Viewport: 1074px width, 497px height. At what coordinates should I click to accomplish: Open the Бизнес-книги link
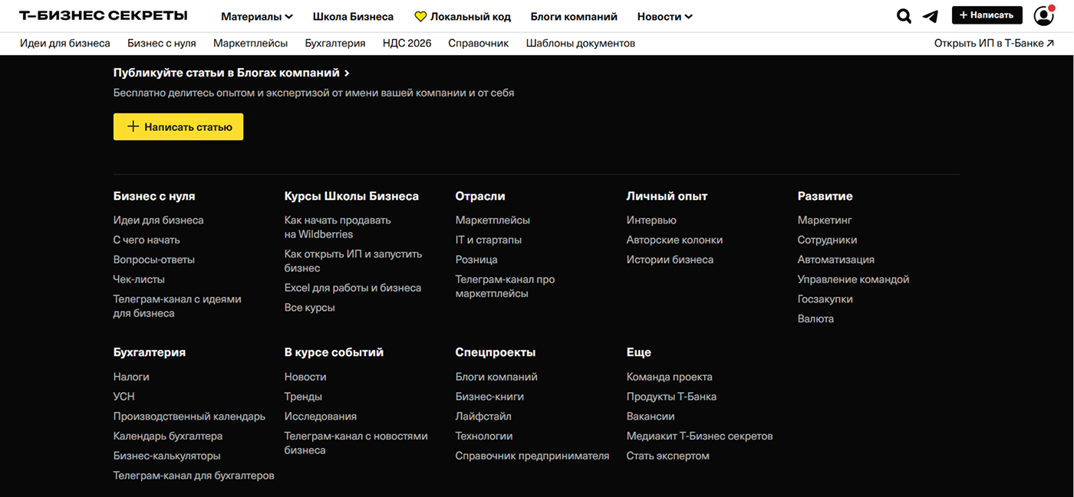point(489,397)
